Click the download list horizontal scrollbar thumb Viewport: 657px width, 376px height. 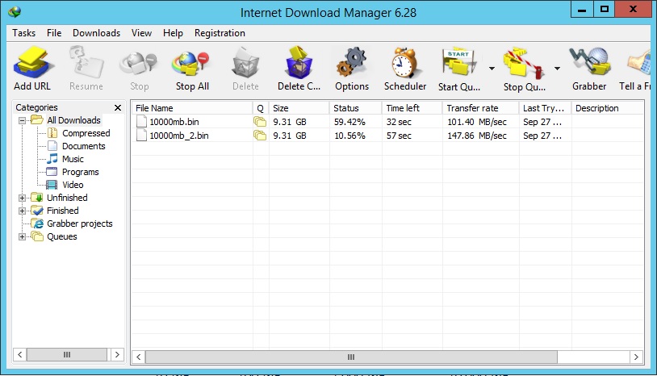[x=351, y=357]
